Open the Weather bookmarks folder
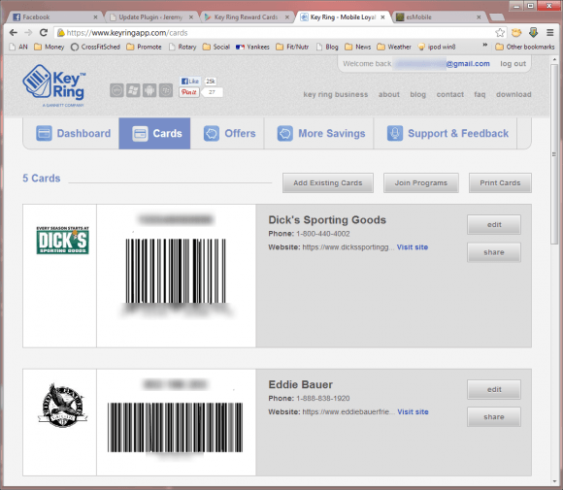 pyautogui.click(x=394, y=47)
